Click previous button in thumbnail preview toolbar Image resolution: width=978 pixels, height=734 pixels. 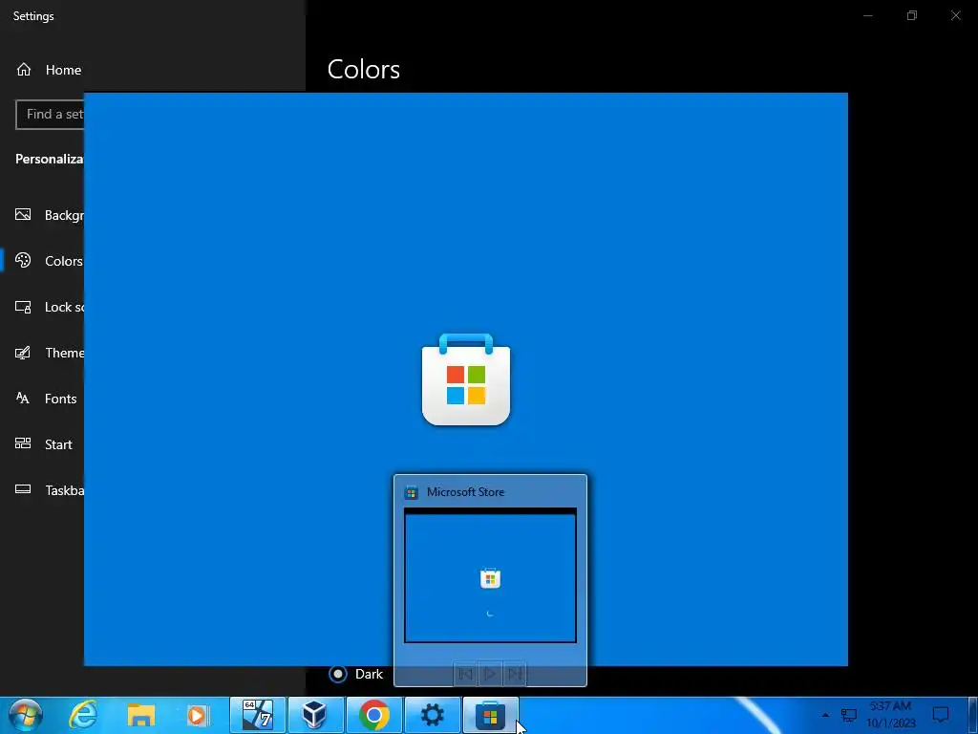(x=465, y=674)
